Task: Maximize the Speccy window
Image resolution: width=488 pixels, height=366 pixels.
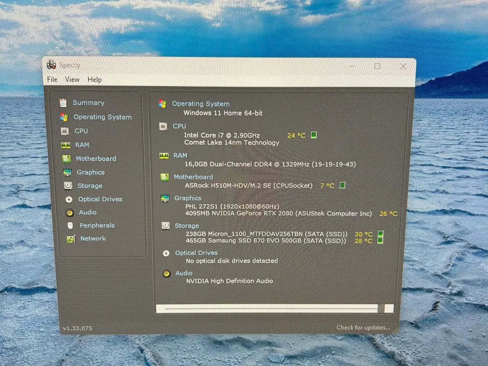Action: coord(377,66)
